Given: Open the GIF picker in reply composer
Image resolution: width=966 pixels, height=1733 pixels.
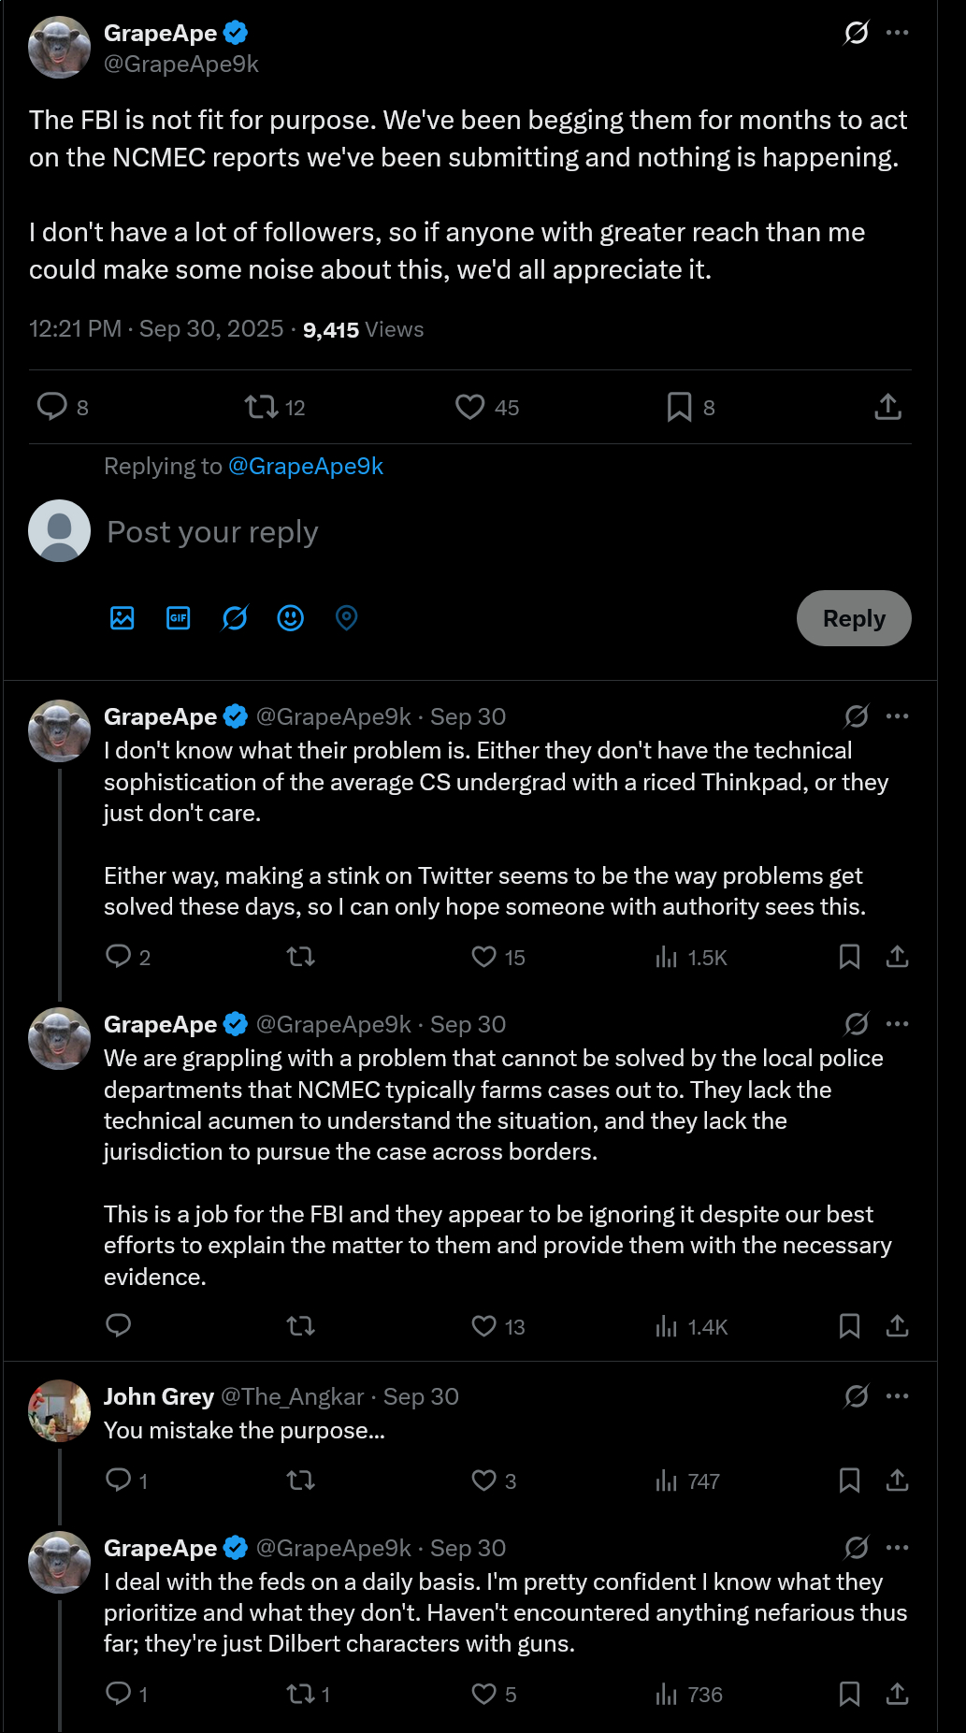Looking at the screenshot, I should (179, 618).
